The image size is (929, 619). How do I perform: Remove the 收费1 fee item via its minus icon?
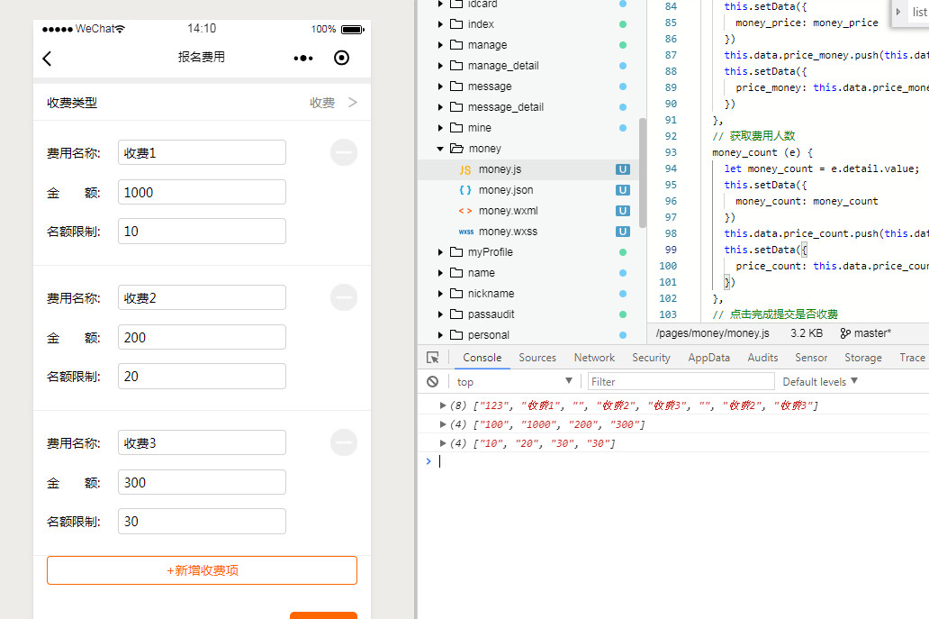(x=344, y=153)
